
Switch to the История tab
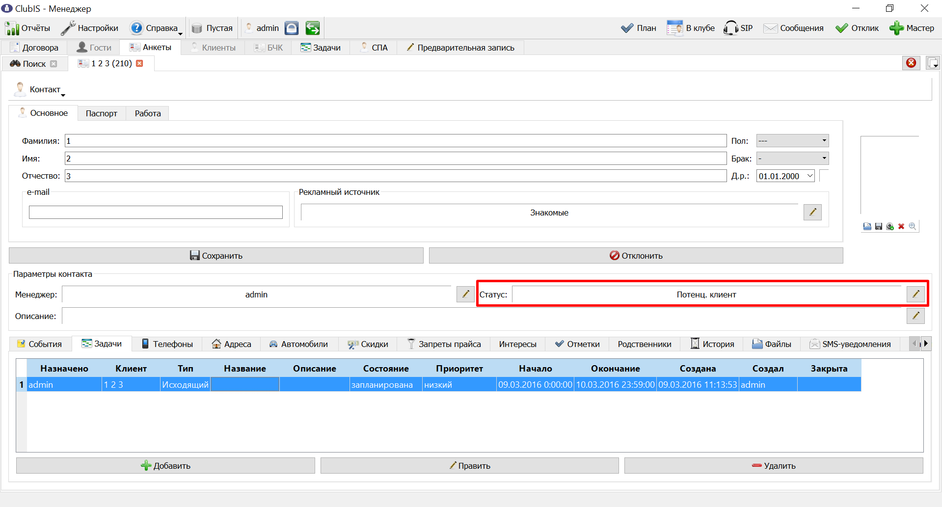[712, 344]
